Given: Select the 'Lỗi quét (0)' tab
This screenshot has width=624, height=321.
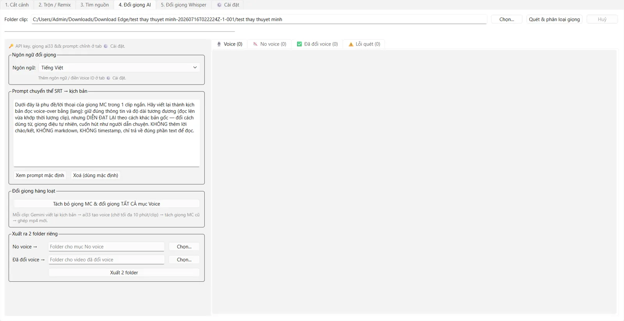Looking at the screenshot, I should click(364, 44).
